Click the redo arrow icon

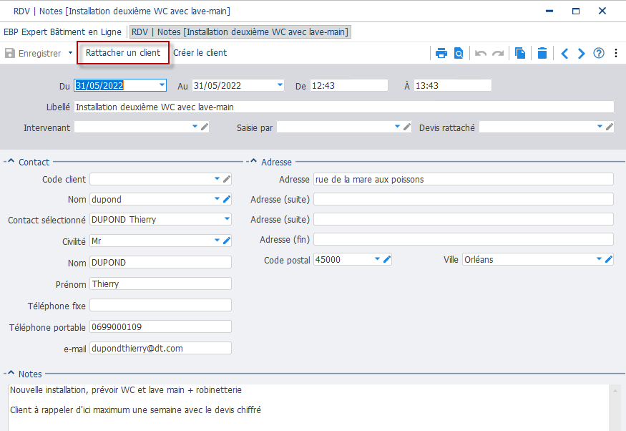[498, 53]
